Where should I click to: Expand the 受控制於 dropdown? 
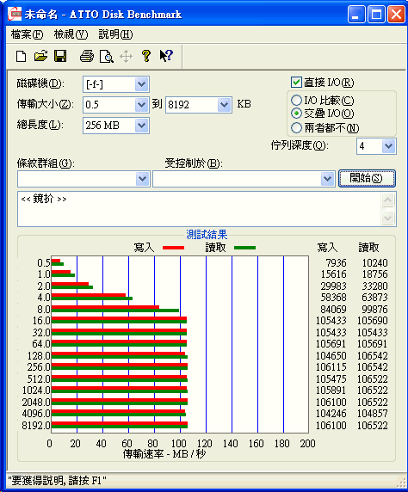tap(328, 179)
